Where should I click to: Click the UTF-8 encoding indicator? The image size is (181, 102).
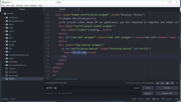tap(141, 99)
